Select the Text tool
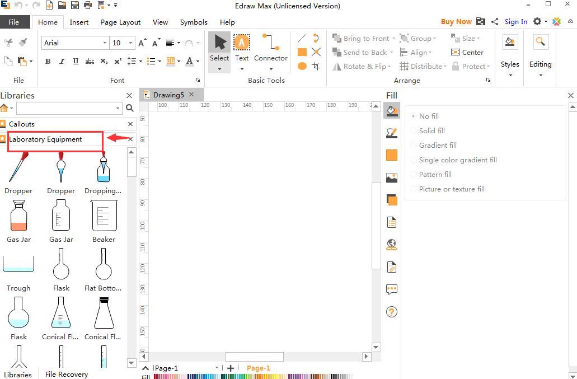Screen dimensions: 577x379 (242, 52)
